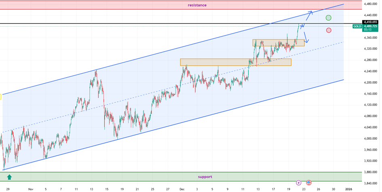
Task: Click the 3,880.000 price scale label
Action: click(x=370, y=172)
